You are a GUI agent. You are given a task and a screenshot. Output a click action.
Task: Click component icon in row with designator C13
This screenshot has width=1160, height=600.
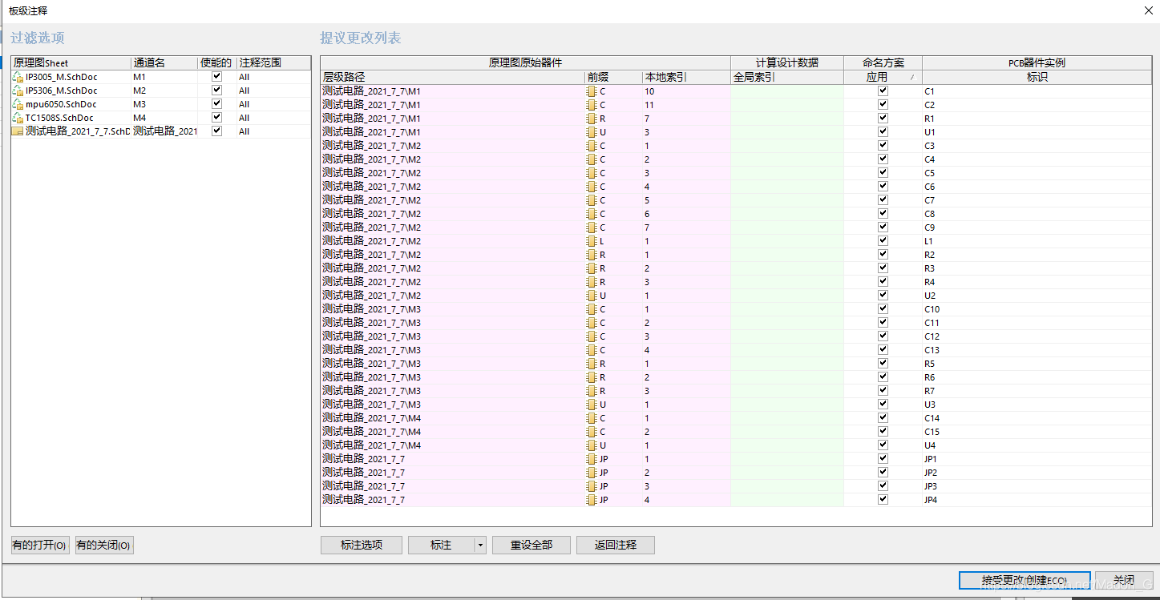[x=592, y=350]
